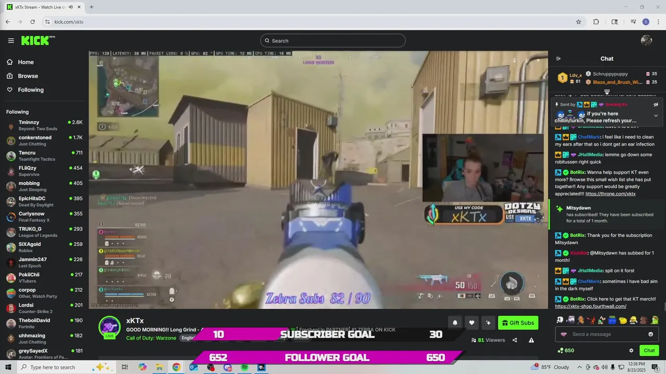Image resolution: width=666 pixels, height=374 pixels.
Task: Open File Explorer from the taskbar
Action: [159, 367]
